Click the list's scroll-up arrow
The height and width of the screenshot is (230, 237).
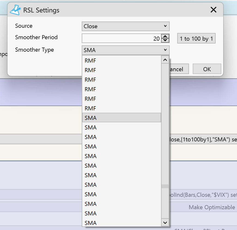(x=165, y=60)
